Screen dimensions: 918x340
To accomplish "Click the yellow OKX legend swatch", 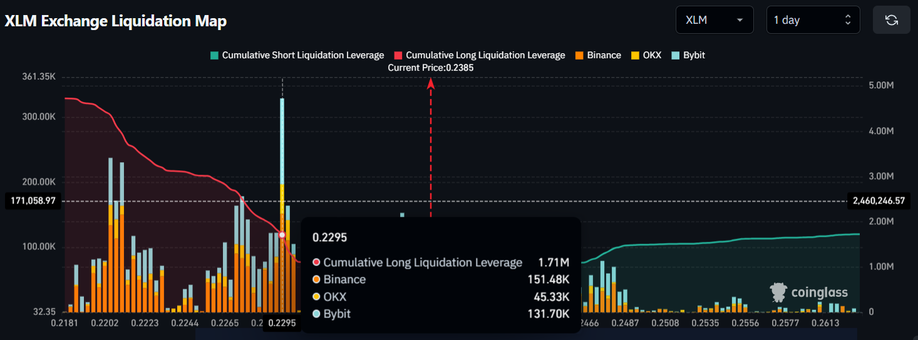I will click(635, 55).
